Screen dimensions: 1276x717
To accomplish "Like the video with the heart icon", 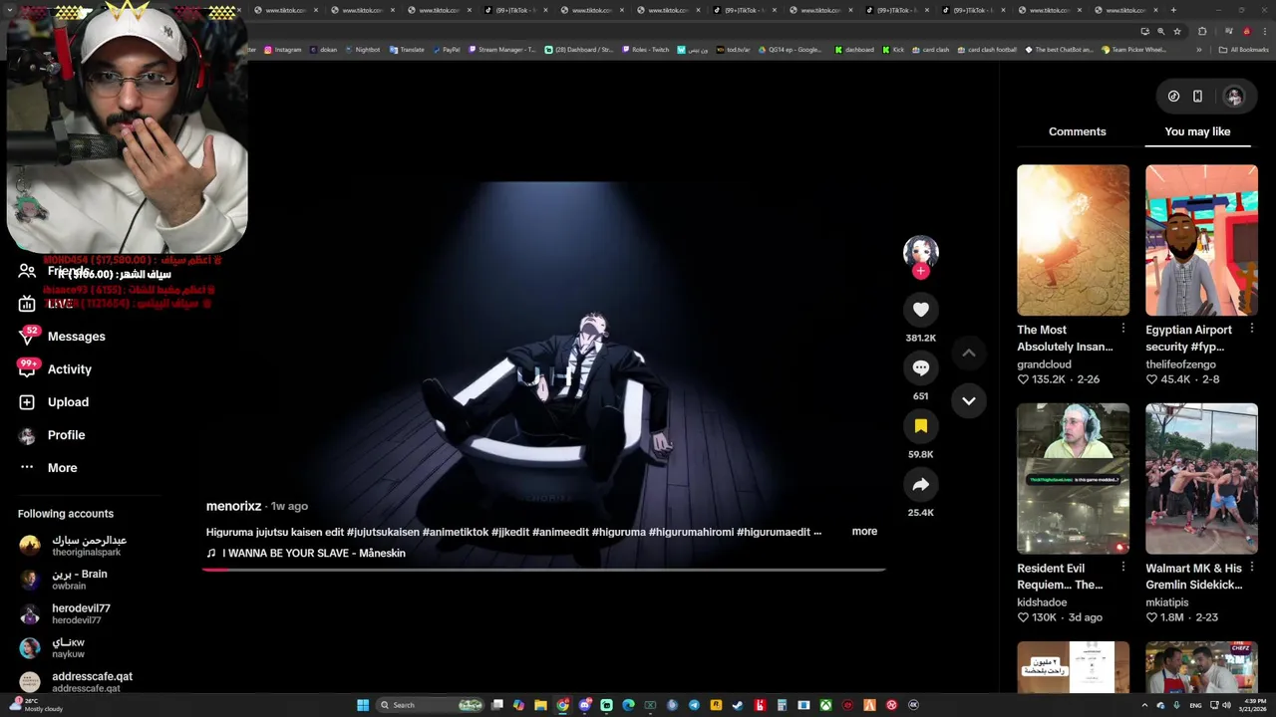I will pyautogui.click(x=920, y=310).
